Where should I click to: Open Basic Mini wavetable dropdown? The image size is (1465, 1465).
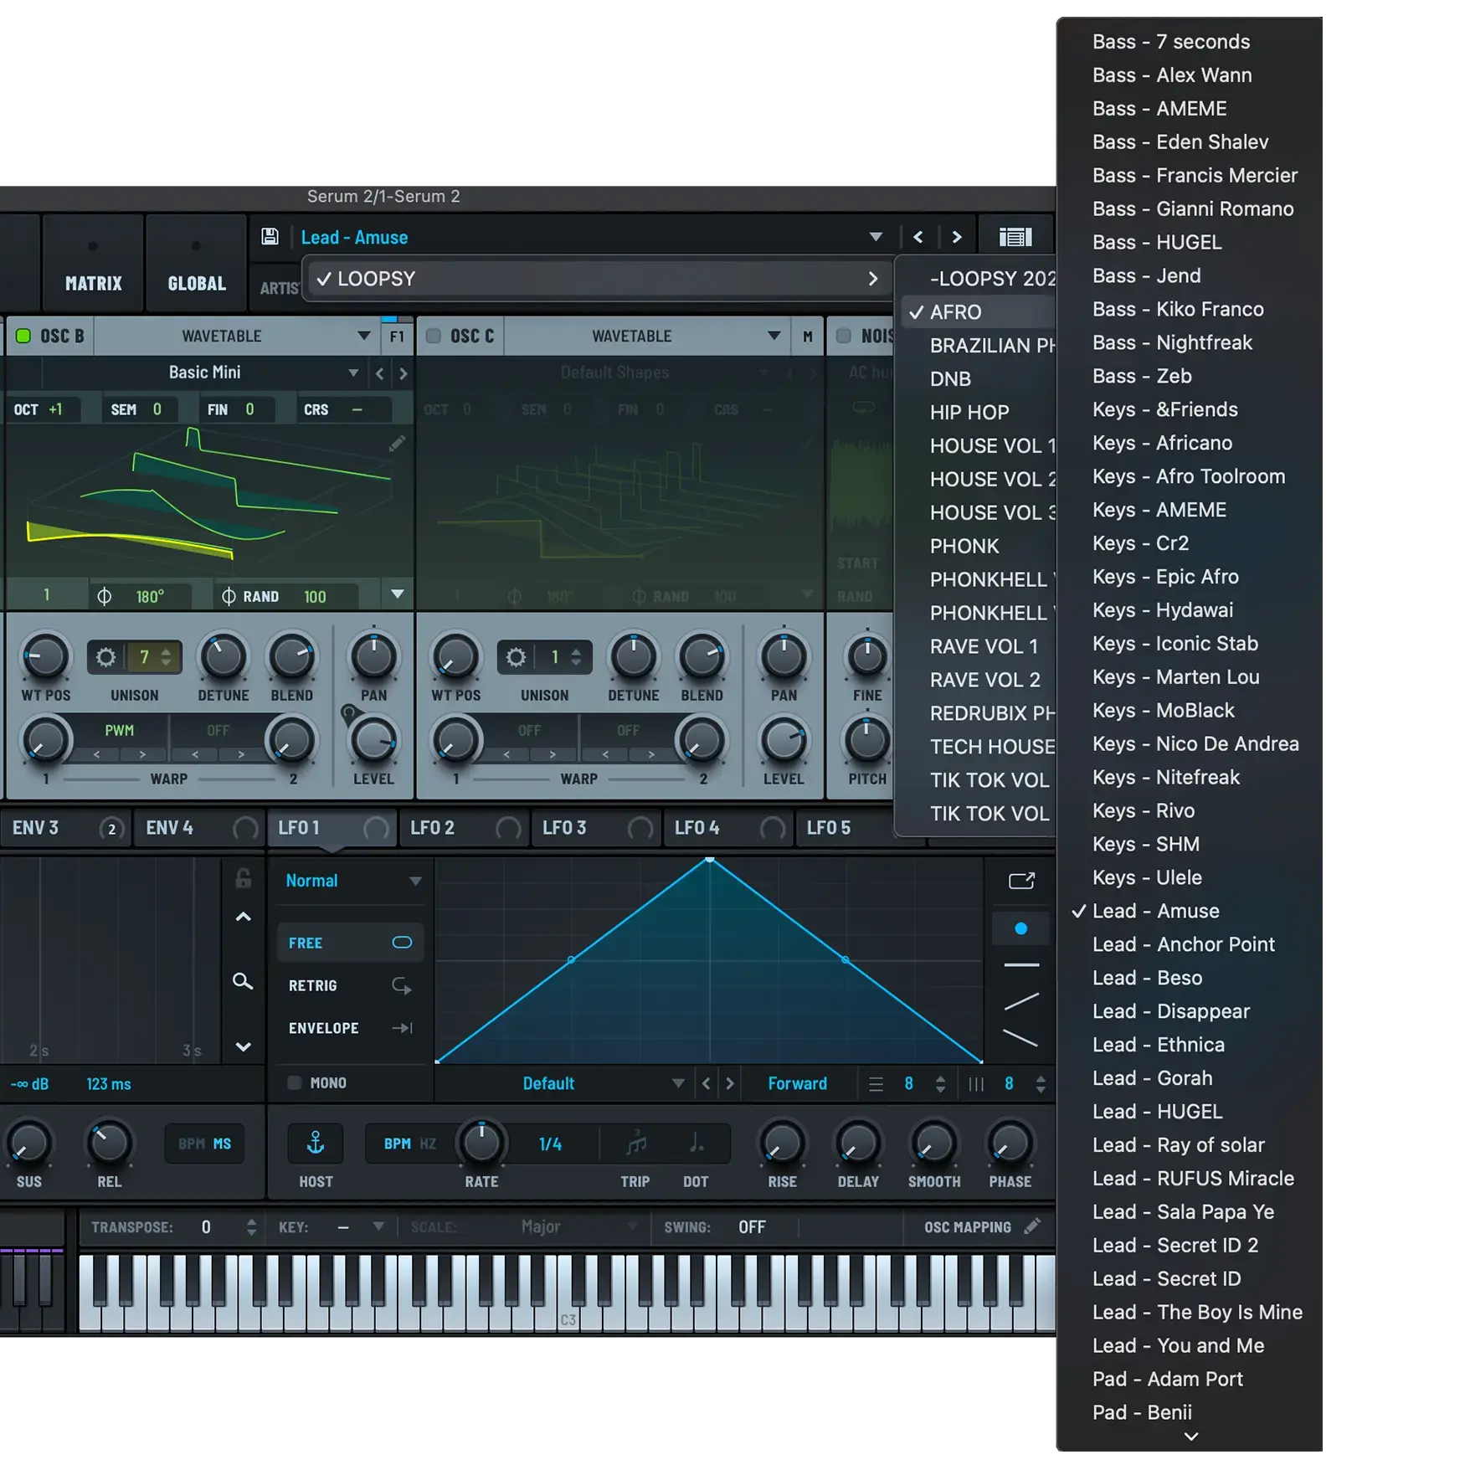click(x=353, y=373)
